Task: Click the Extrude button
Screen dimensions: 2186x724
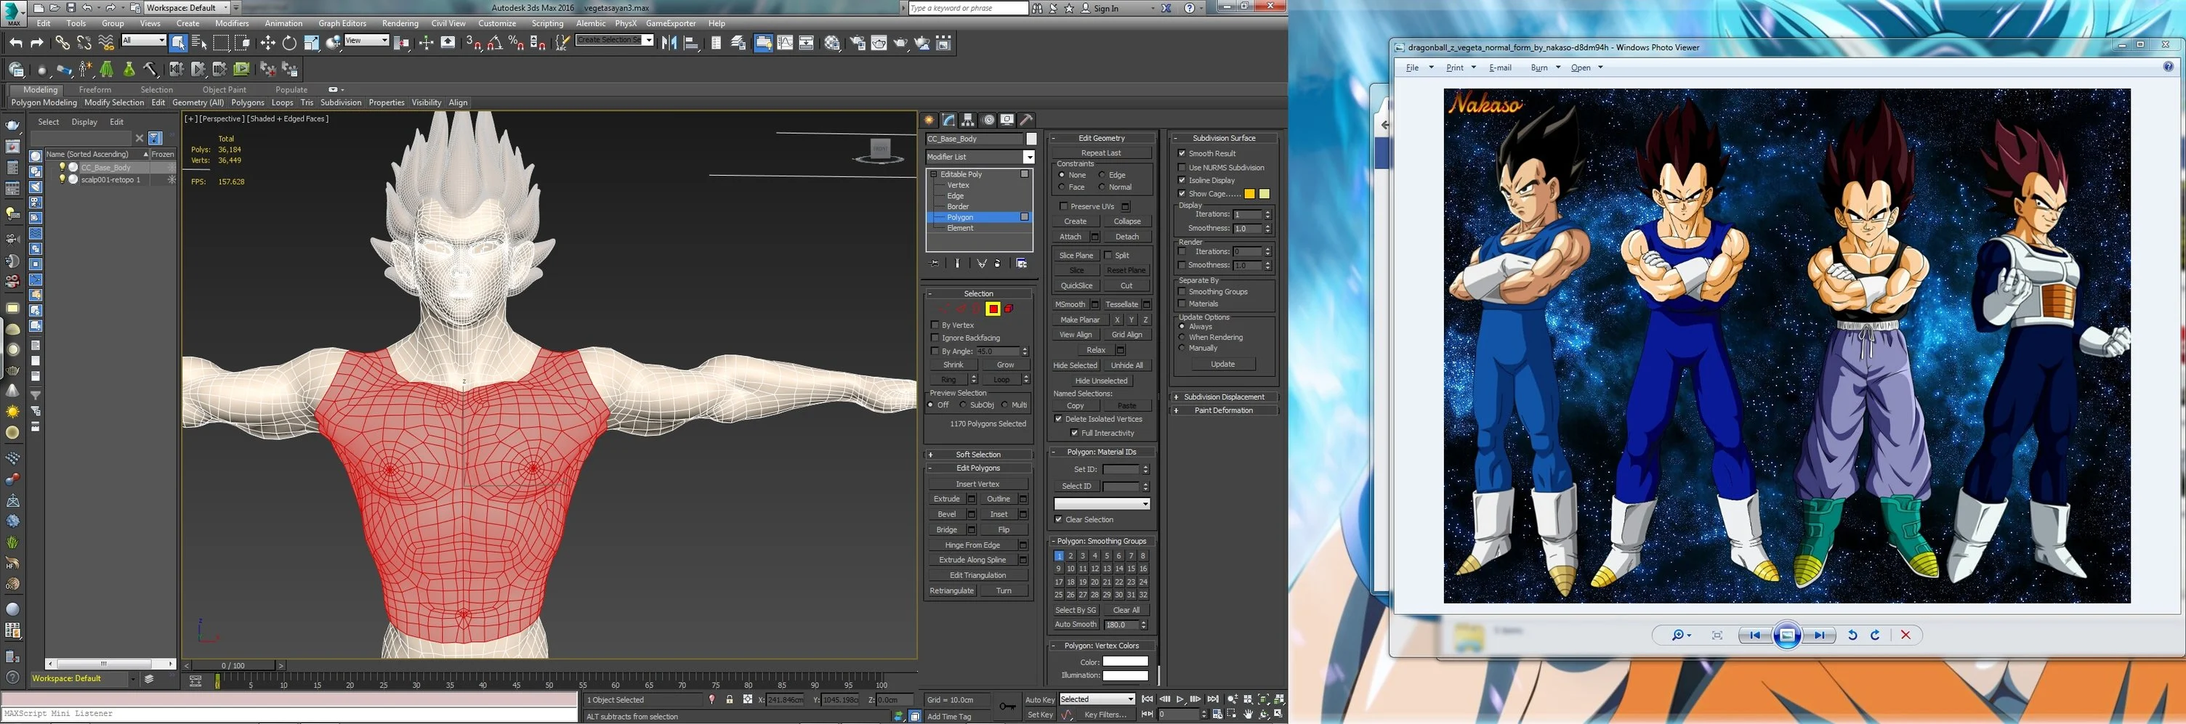Action: coord(947,498)
